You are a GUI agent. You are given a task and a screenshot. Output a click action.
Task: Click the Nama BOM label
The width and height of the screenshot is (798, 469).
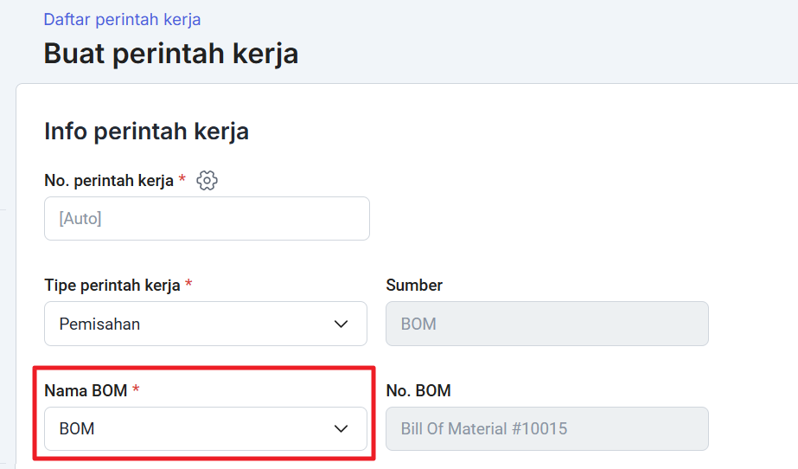tap(86, 390)
